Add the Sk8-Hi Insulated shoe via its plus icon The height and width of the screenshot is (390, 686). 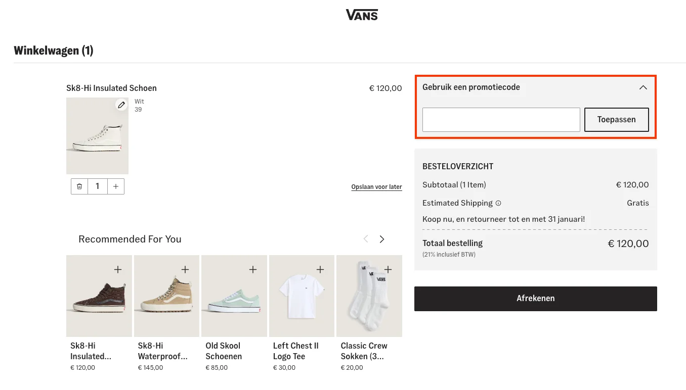[117, 269]
